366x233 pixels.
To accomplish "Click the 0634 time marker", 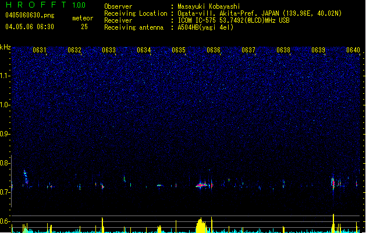I will tap(144, 50).
